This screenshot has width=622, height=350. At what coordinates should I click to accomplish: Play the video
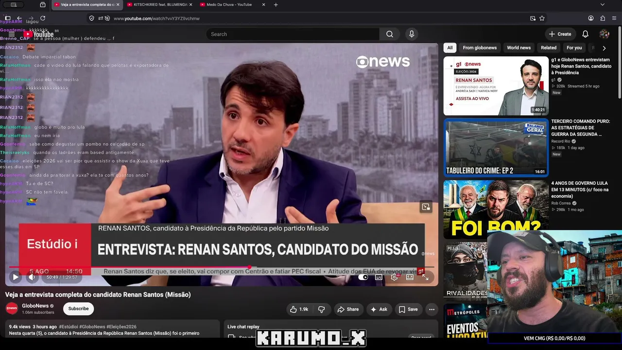[x=16, y=277]
